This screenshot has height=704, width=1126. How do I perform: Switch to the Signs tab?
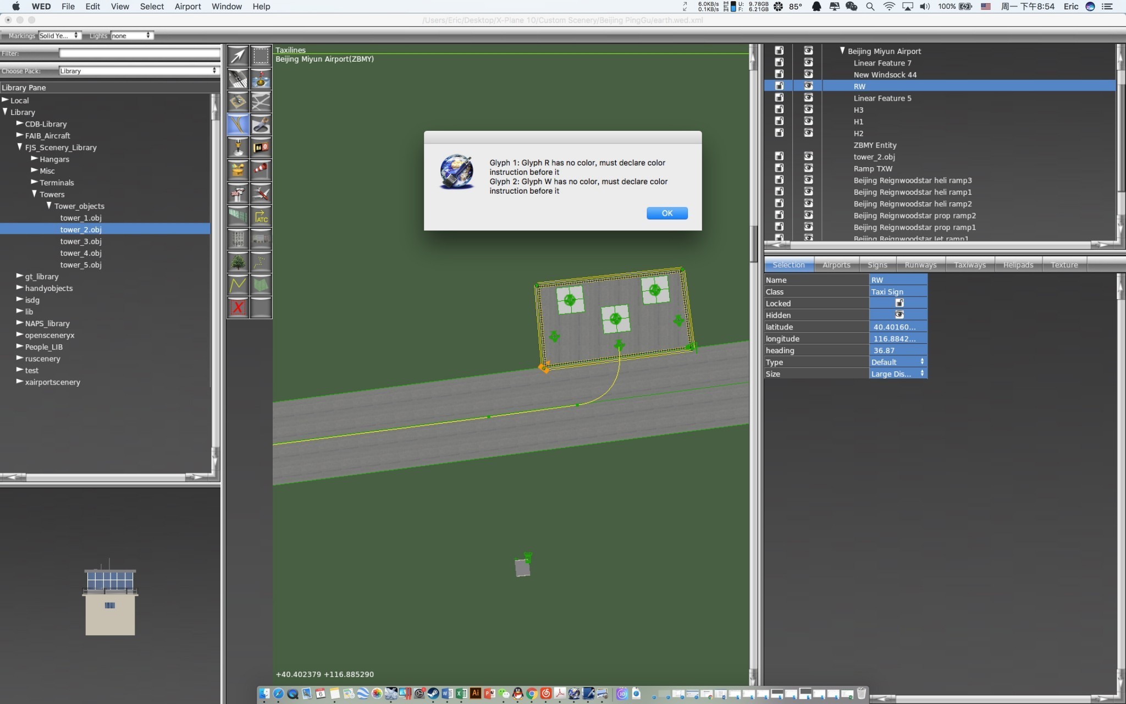[x=877, y=265]
